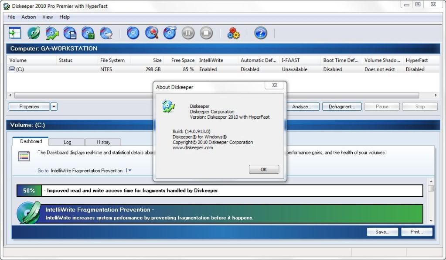Click the leftmost computer pane toolbar icon

click(15, 33)
